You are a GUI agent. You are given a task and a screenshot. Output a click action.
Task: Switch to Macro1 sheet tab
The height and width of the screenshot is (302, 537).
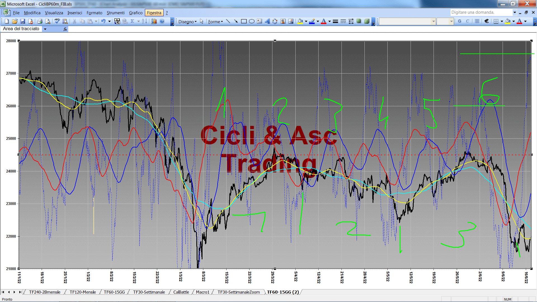click(202, 292)
